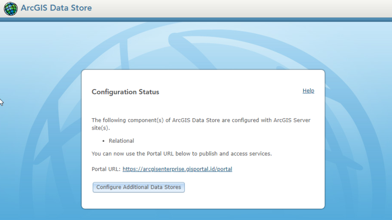Click the ArcGIS globe logo icon
This screenshot has height=220, width=392.
tap(11, 9)
